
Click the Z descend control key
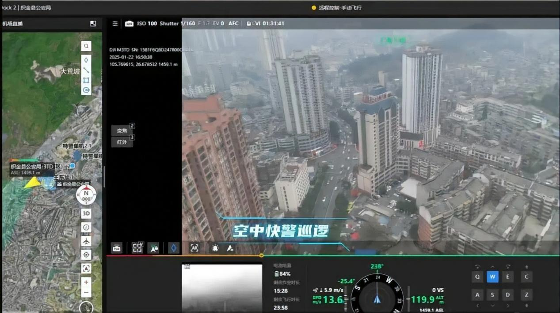(x=526, y=294)
